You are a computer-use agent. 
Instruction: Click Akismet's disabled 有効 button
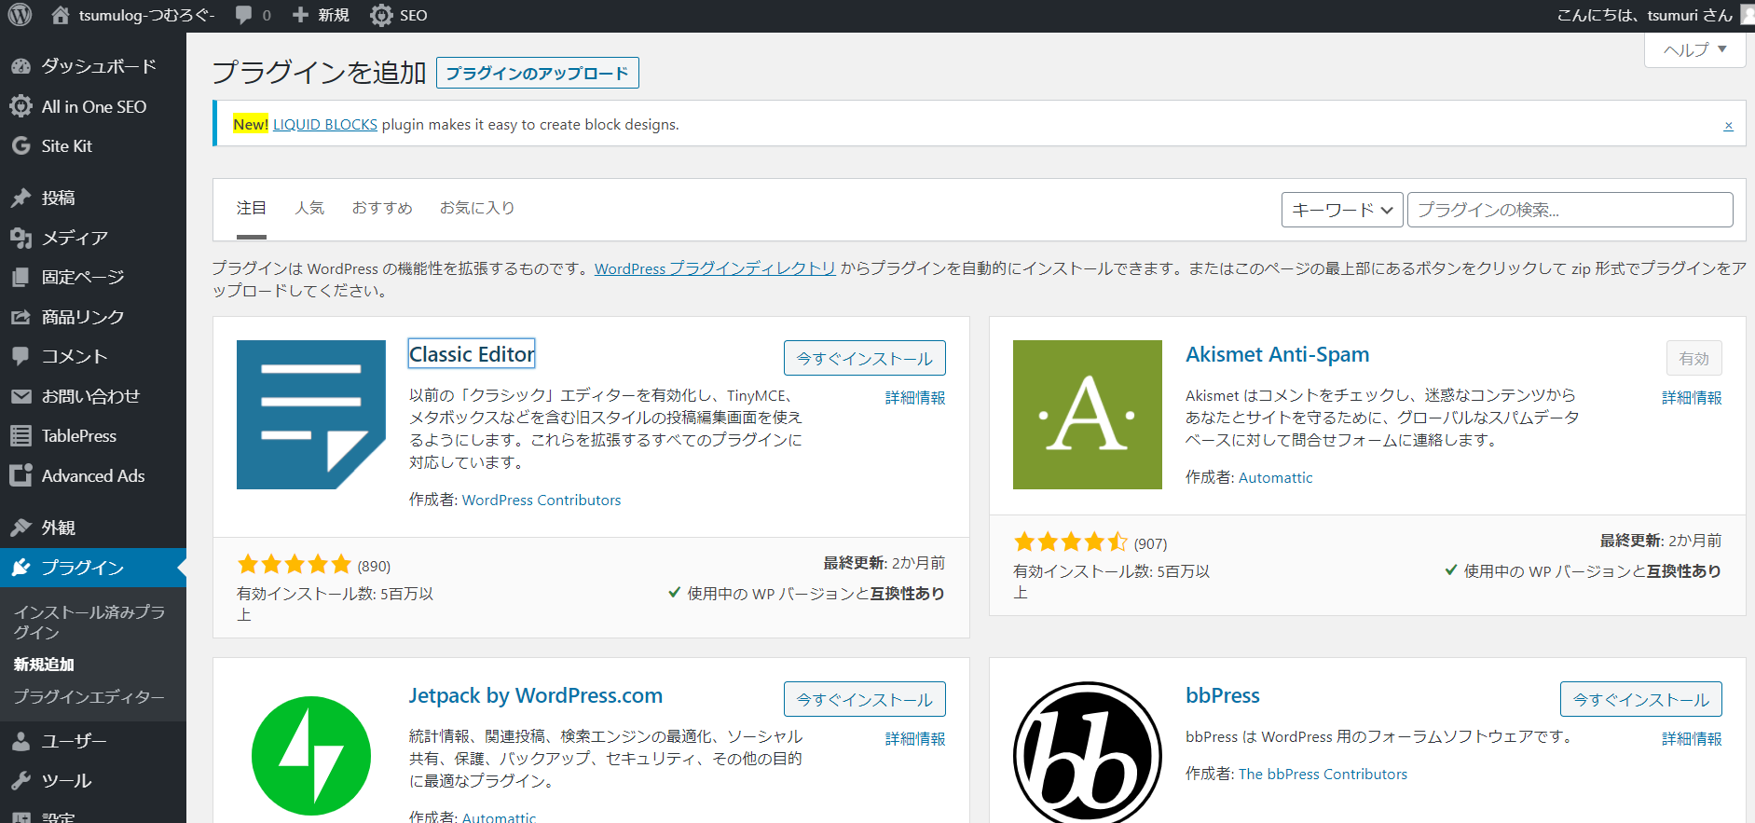[x=1694, y=359]
